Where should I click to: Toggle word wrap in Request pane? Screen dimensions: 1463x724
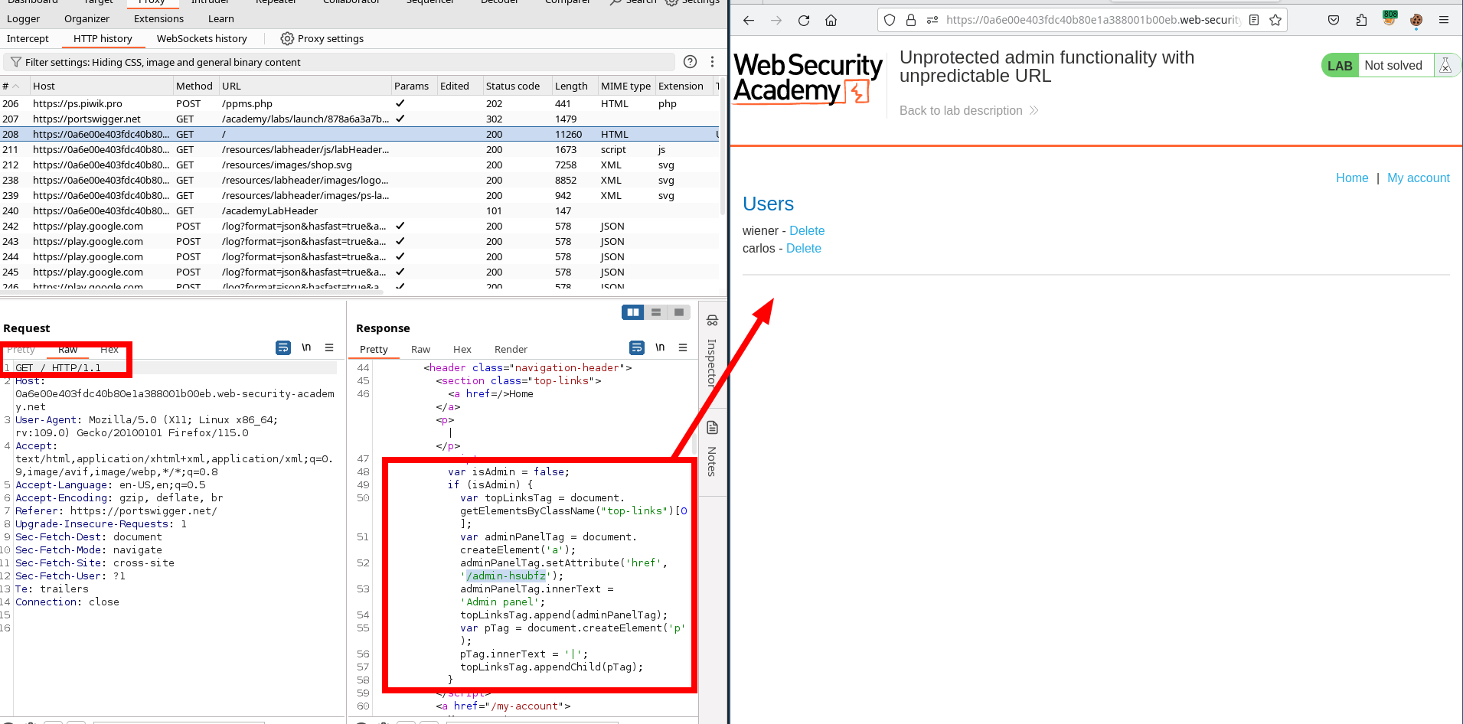tap(283, 347)
